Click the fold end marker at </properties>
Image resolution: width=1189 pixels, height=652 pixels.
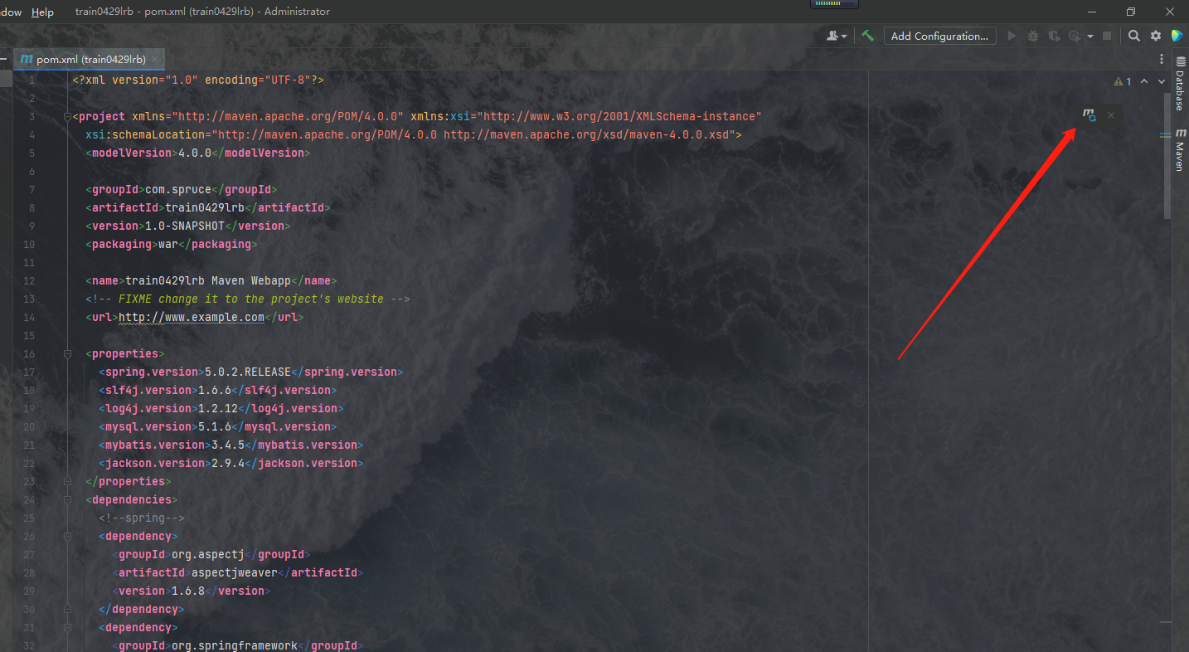pos(69,481)
